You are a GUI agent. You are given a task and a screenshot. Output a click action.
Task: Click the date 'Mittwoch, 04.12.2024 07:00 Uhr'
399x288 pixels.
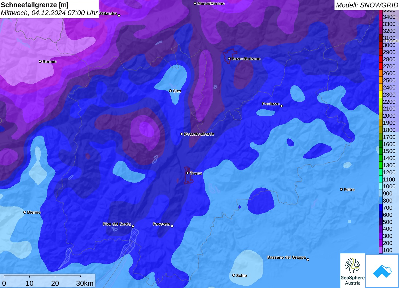(49, 13)
